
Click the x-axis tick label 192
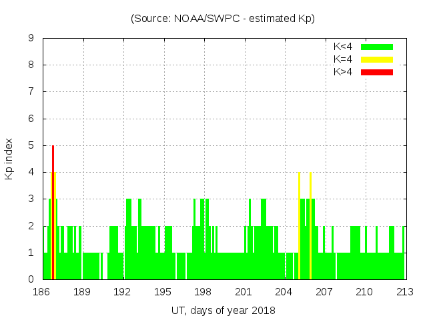pyautogui.click(x=123, y=292)
